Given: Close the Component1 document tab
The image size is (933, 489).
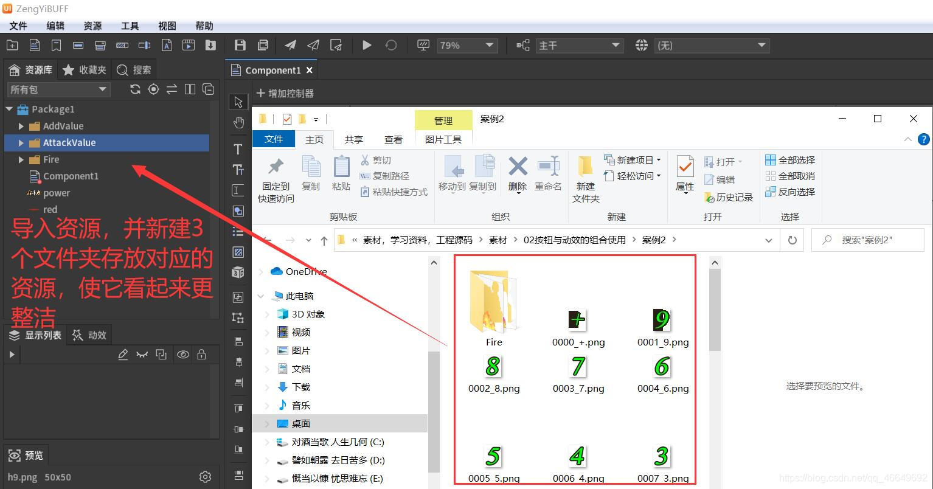Looking at the screenshot, I should (309, 70).
